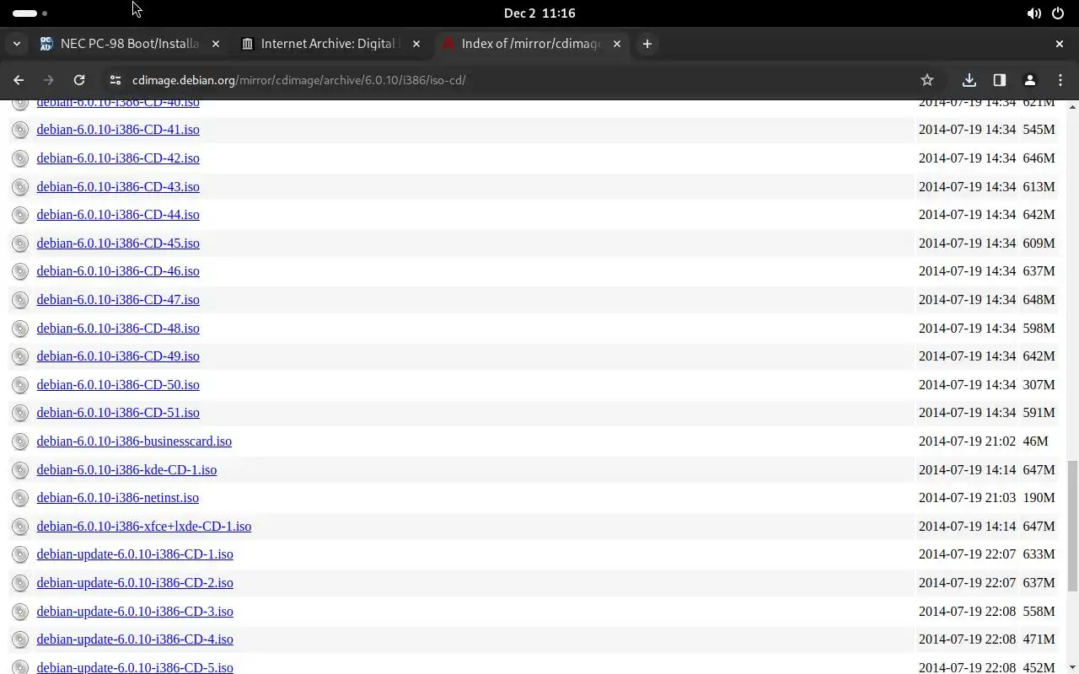
Task: Click the 190M size of netinst.iso
Action: coord(1039,498)
